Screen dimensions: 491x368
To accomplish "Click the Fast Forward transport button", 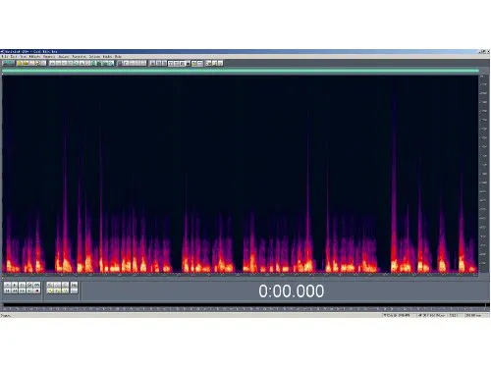I will [22, 290].
